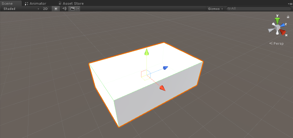Toggle scene lighting with the sun icon
This screenshot has width=293, height=138.
tap(56, 9)
